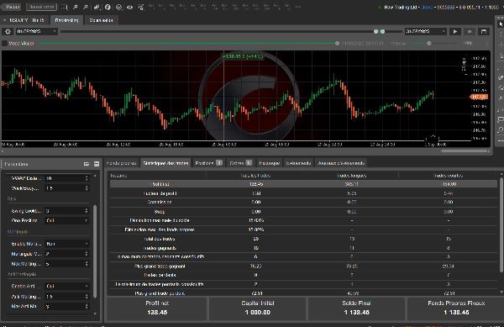Expand the USDJPY symbol tab menu arrow
The image size is (504, 327).
coord(4,20)
